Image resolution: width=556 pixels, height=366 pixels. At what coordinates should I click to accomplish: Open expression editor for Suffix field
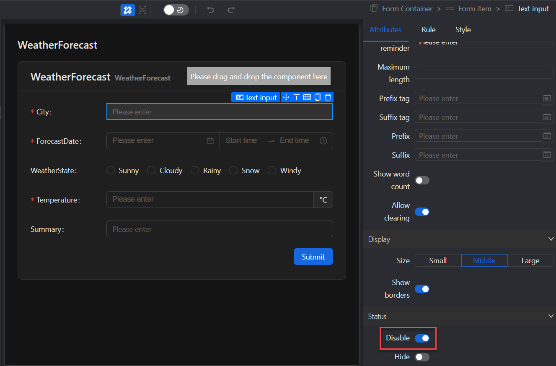click(547, 155)
